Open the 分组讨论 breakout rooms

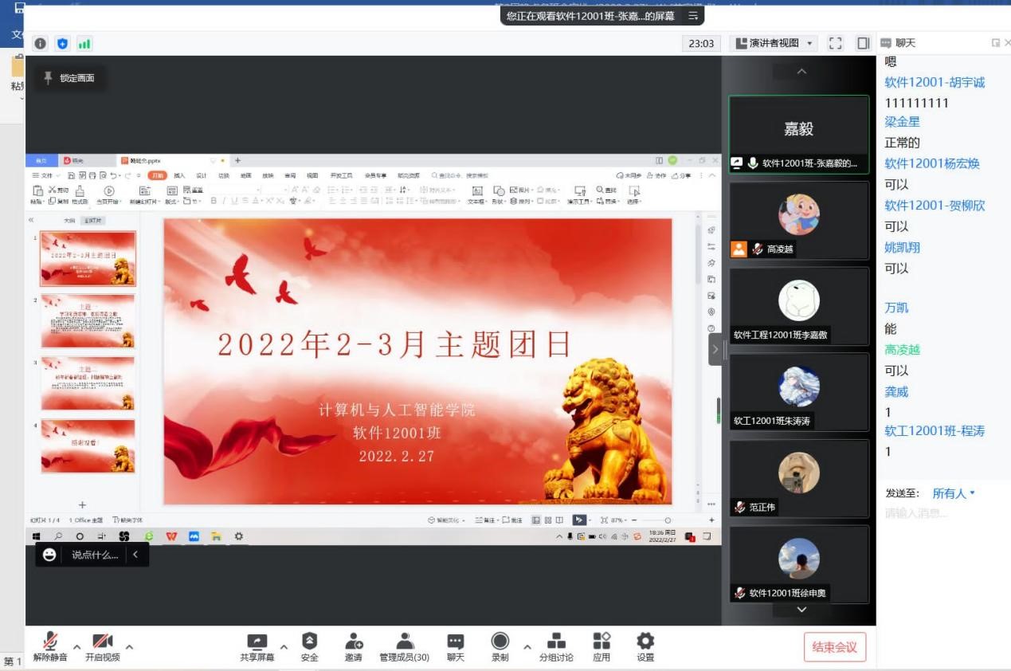pos(556,646)
